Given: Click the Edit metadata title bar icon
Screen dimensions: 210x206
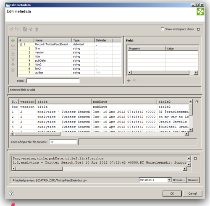Looking at the screenshot, I should (8, 5).
